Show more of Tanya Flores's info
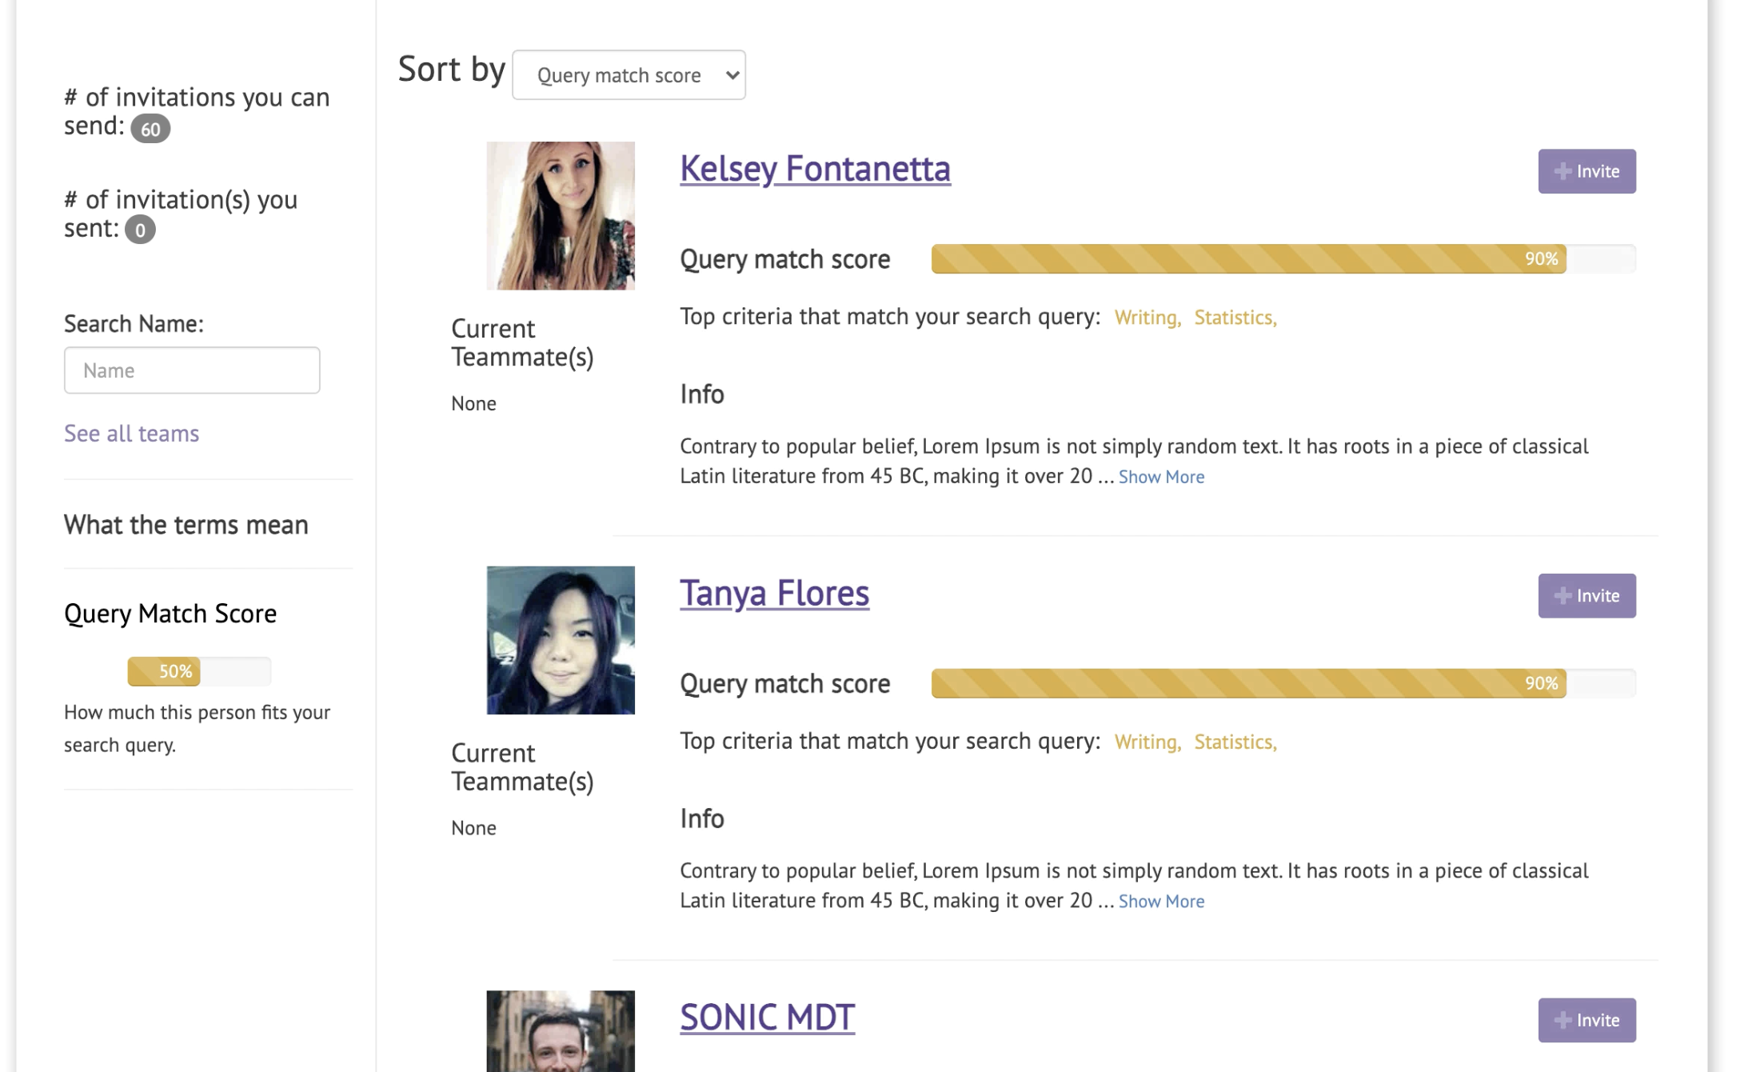This screenshot has width=1748, height=1072. pos(1161,902)
